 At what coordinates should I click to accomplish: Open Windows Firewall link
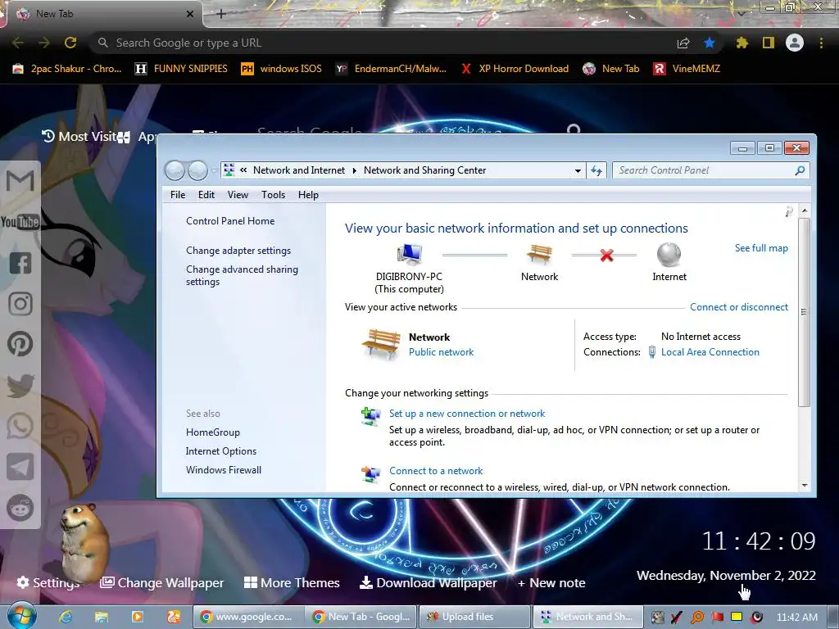point(224,469)
